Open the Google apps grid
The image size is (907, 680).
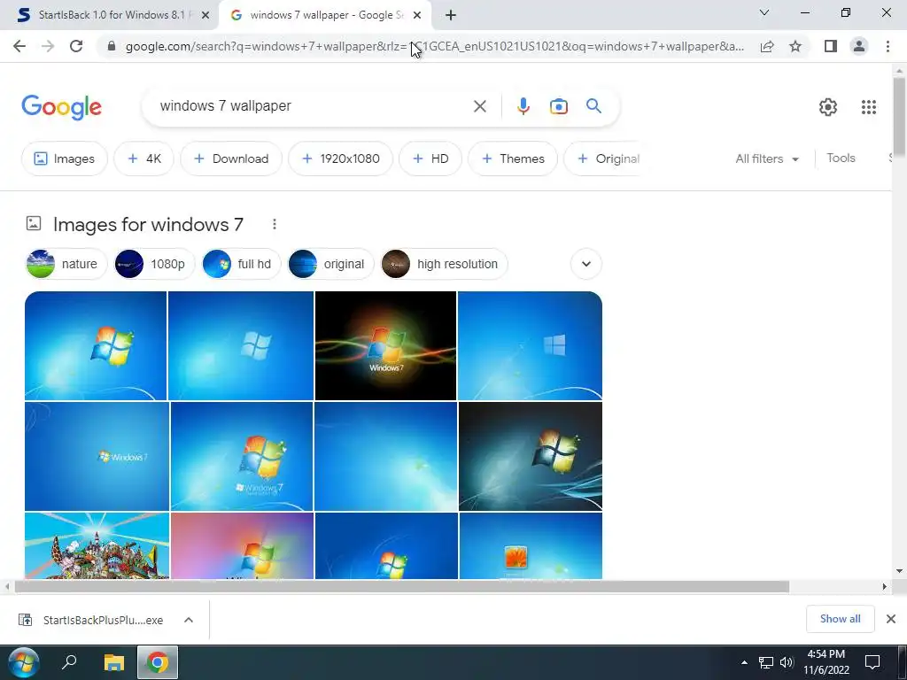[x=868, y=107]
